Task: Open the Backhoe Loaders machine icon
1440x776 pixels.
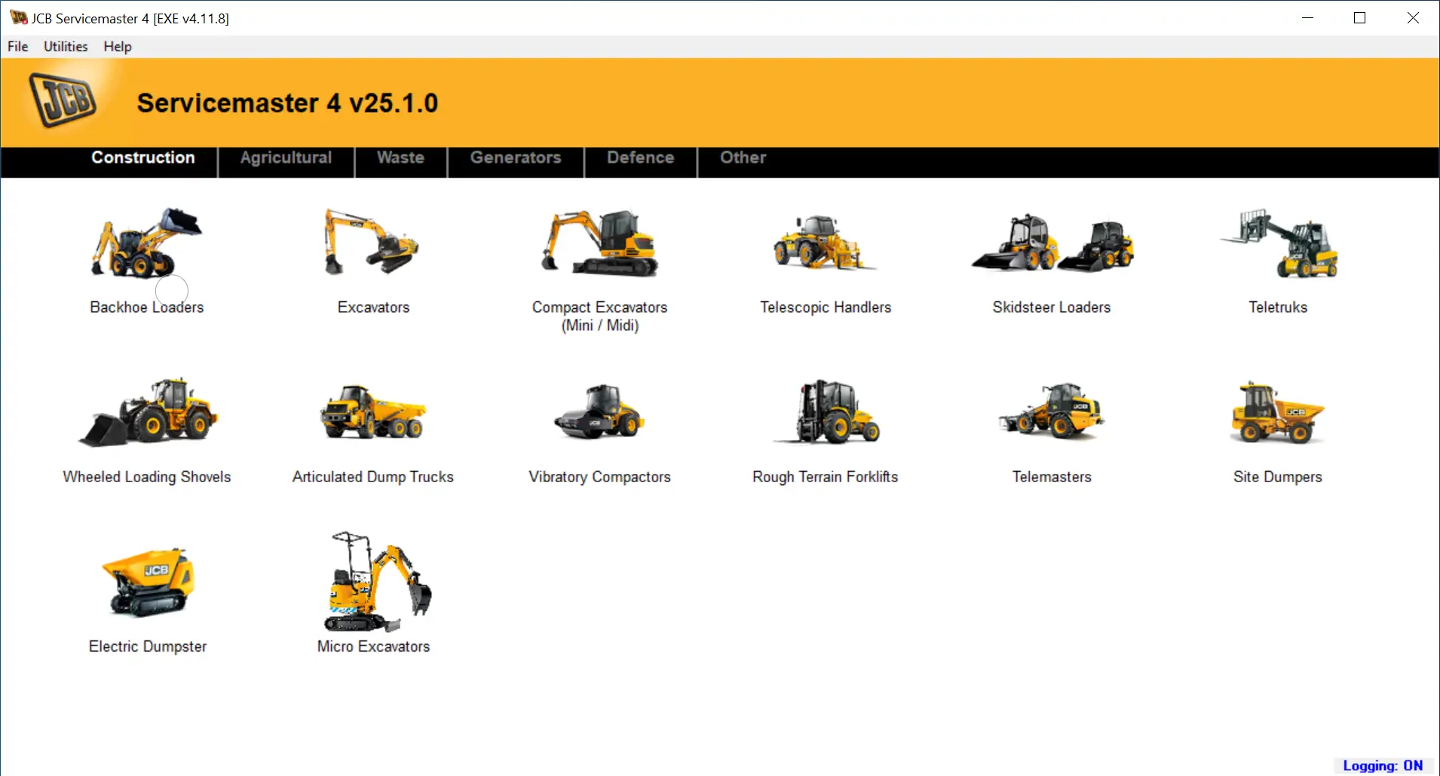Action: click(x=146, y=243)
